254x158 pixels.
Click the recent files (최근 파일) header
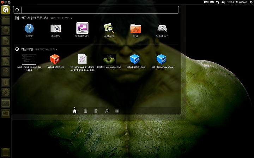coord(27,49)
